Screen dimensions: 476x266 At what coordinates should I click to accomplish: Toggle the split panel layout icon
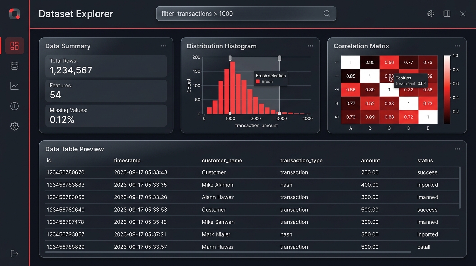point(447,14)
